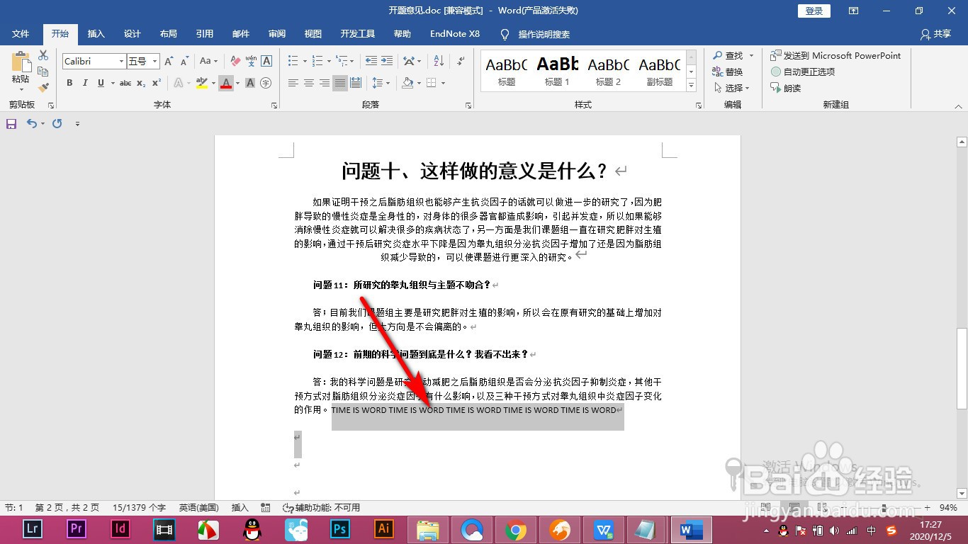This screenshot has width=968, height=544.
Task: Apply yellow text highlight color
Action: tap(202, 83)
